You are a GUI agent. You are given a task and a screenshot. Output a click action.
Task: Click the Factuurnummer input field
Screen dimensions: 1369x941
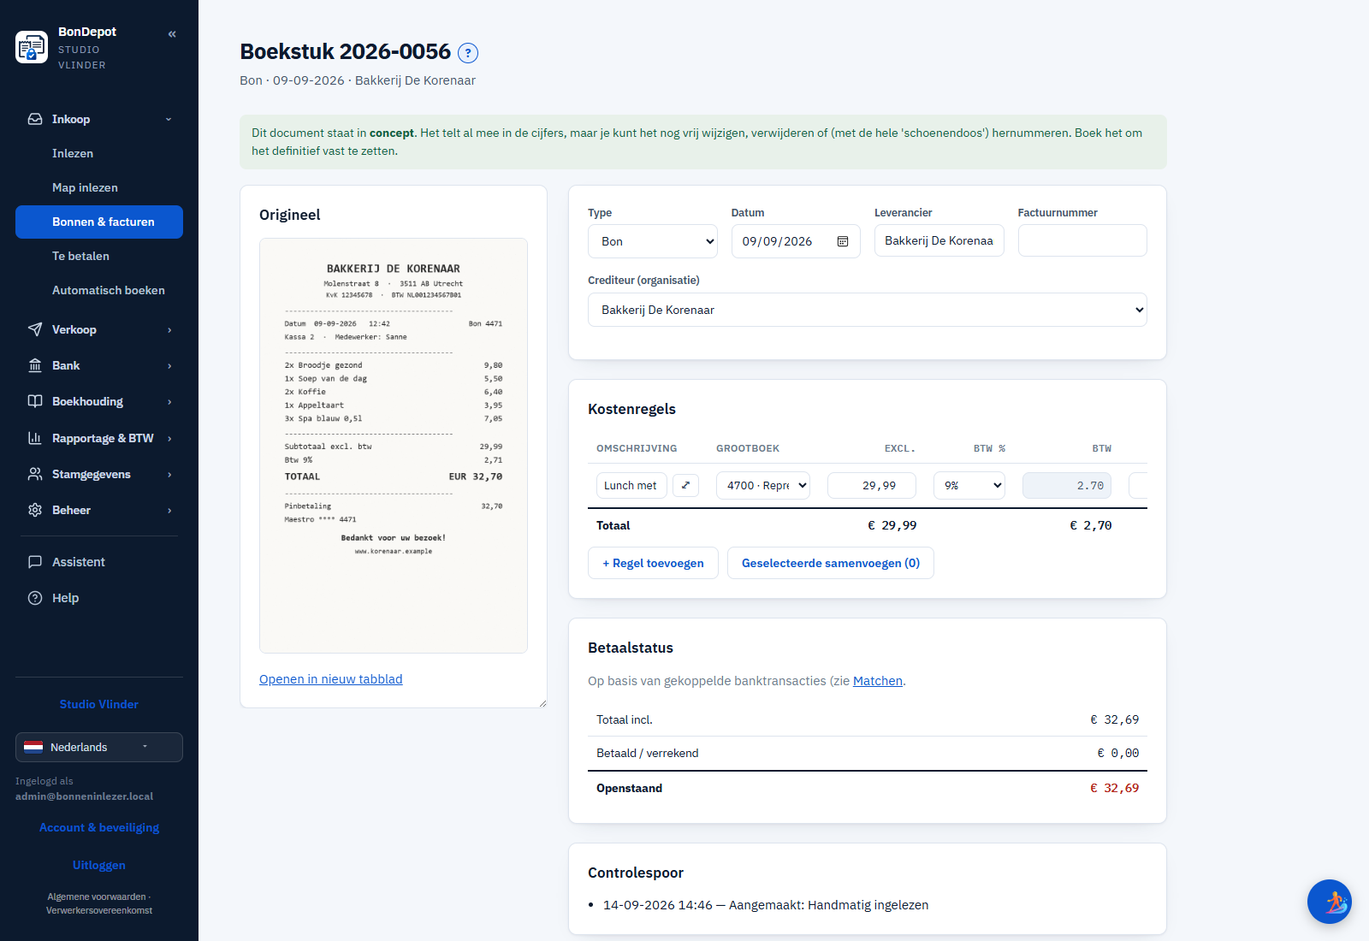1082,240
